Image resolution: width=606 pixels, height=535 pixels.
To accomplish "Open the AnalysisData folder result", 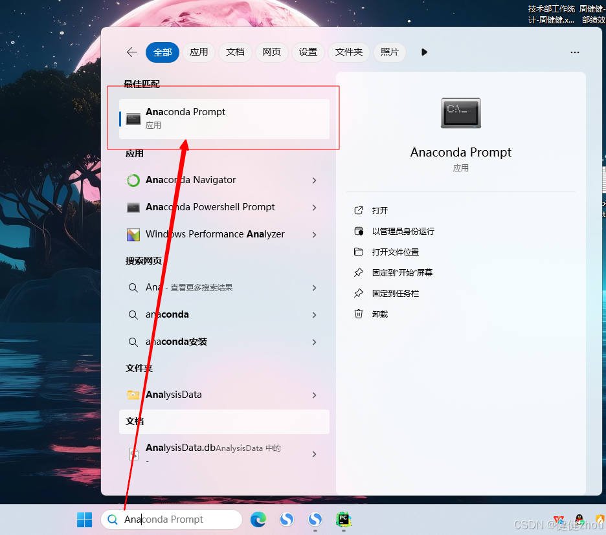I will pos(224,395).
